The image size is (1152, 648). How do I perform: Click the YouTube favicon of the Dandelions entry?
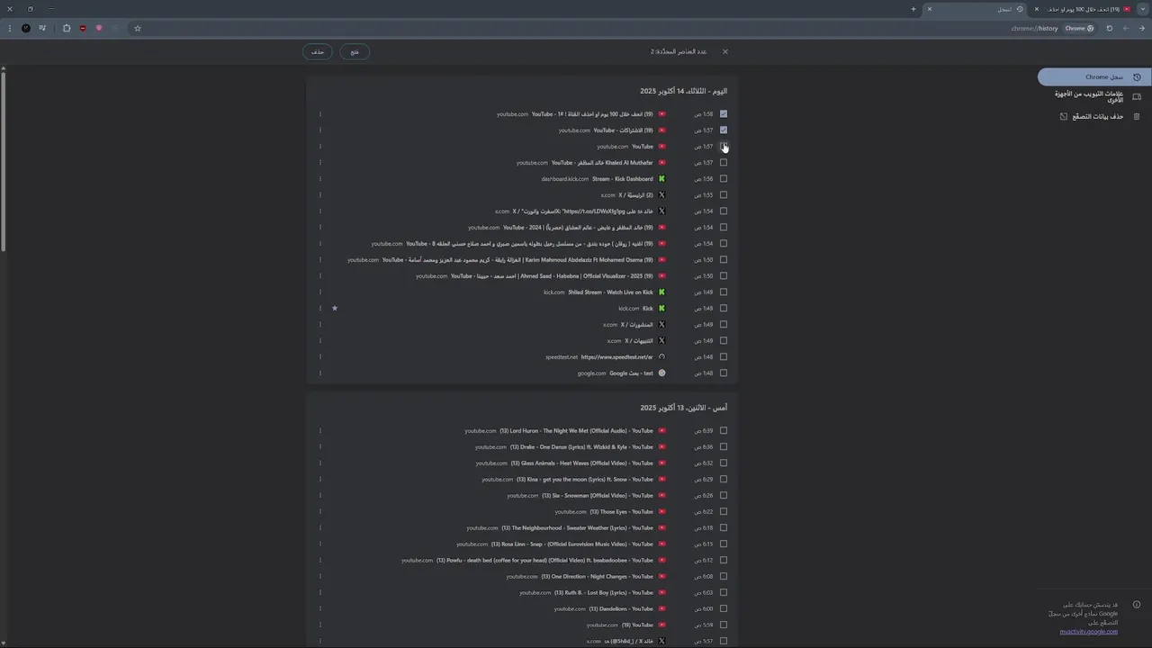(662, 609)
